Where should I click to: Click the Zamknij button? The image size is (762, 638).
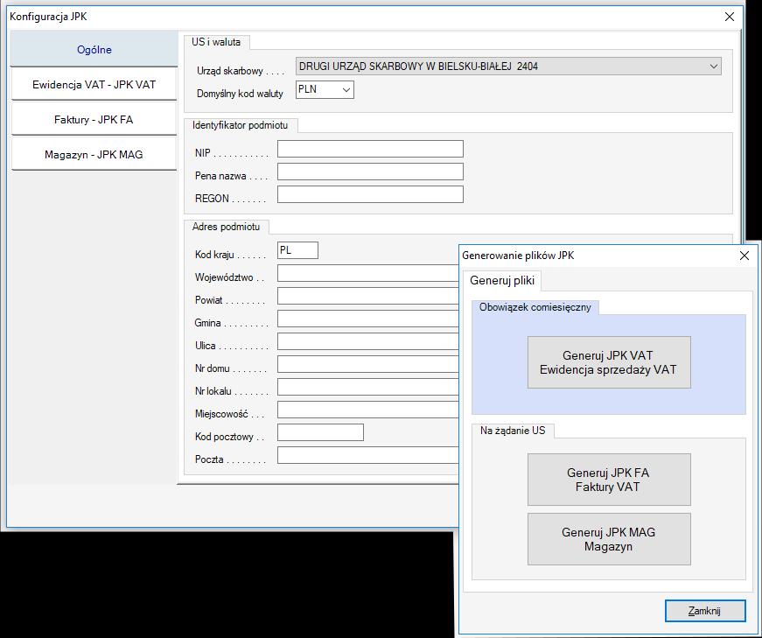(705, 611)
